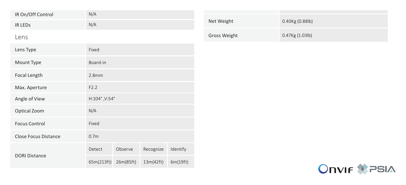This screenshot has height=185, width=406.
Task: Click the Focal Length 2.8mm value
Action: point(140,75)
